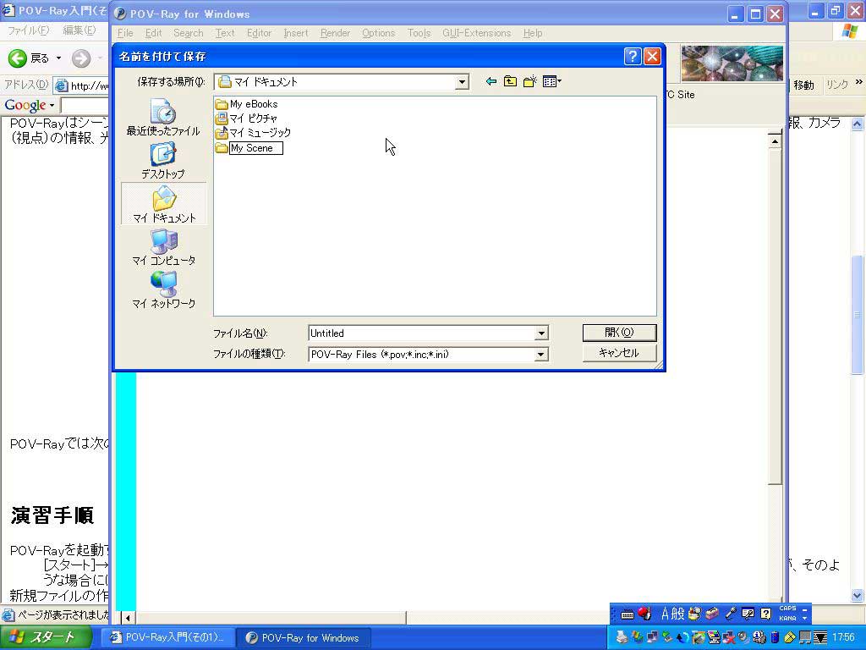Image resolution: width=866 pixels, height=650 pixels.
Task: Expand the 保存する場所 location dropdown
Action: pyautogui.click(x=462, y=82)
